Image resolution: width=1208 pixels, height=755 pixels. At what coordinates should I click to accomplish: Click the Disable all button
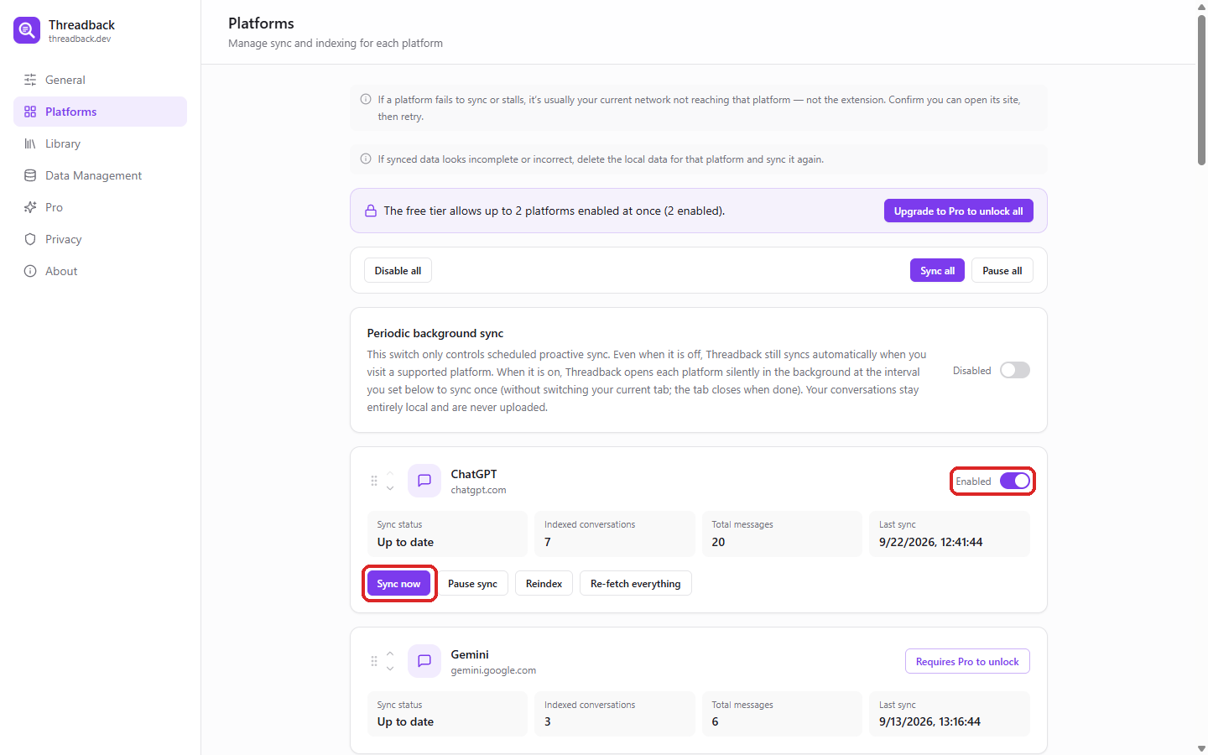[x=398, y=270]
